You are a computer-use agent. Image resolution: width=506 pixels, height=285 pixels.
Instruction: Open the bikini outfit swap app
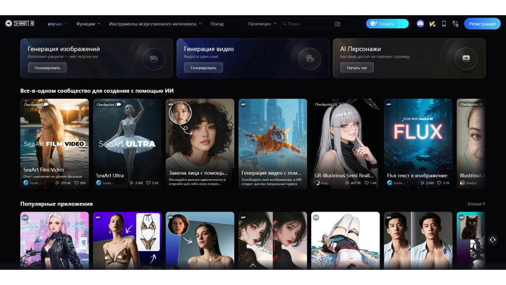[x=127, y=240]
